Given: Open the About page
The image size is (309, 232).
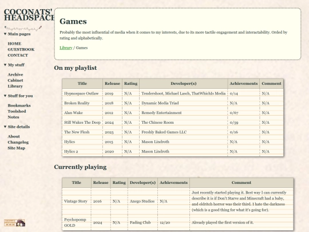Looking at the screenshot, I should click(x=14, y=136).
